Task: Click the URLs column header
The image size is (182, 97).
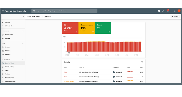Action: tap(142, 68)
